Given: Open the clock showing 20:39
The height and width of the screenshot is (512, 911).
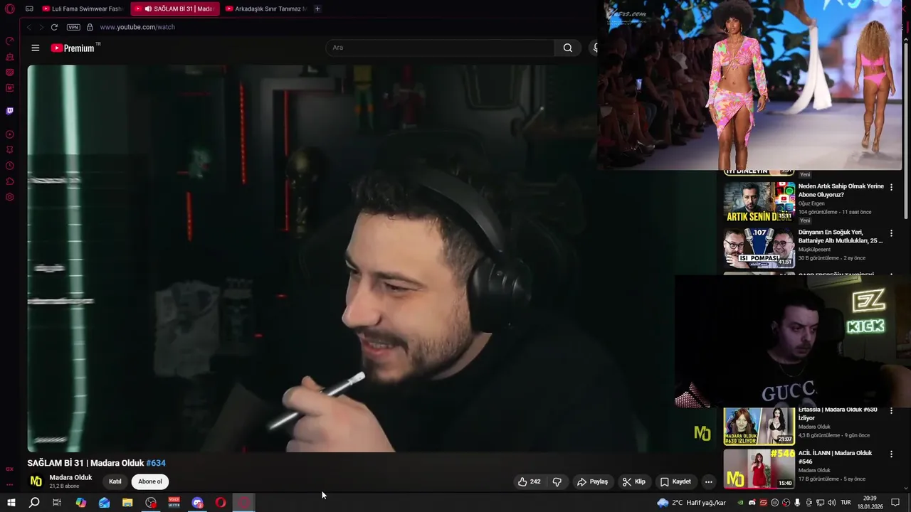Looking at the screenshot, I should coord(870,503).
